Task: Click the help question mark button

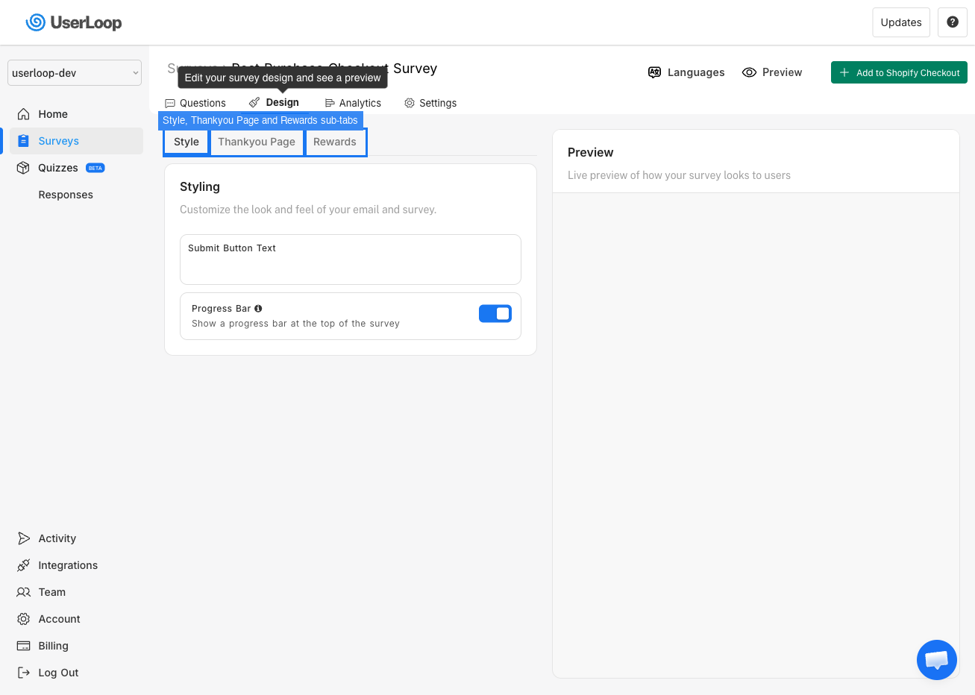Action: point(952,22)
